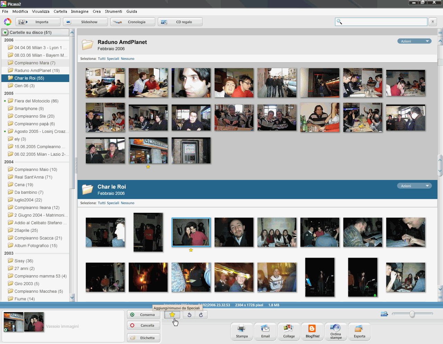Open the Azioni dropdown for Raduno AmdPlanet
Image resolution: width=443 pixels, height=344 pixels.
414,41
